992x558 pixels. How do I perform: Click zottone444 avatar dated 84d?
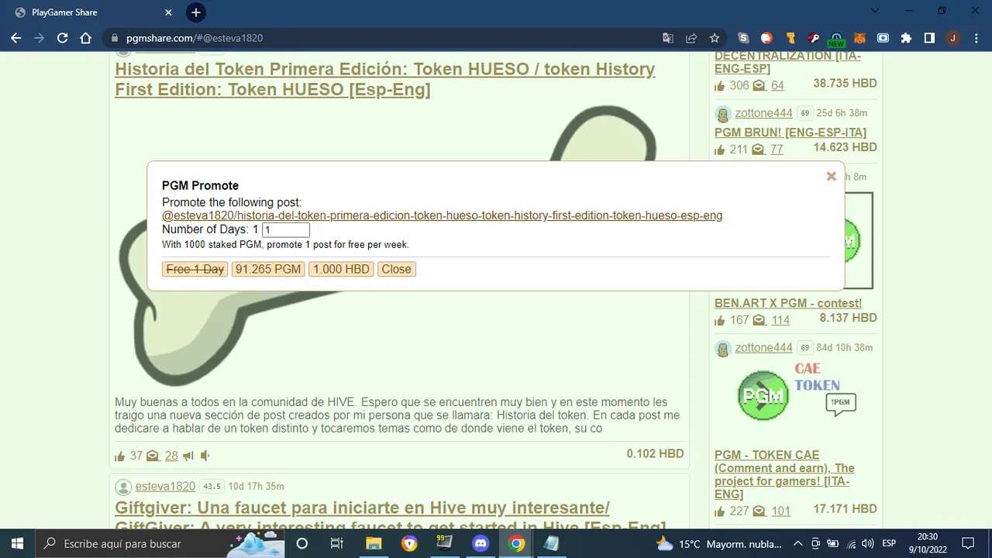point(723,349)
